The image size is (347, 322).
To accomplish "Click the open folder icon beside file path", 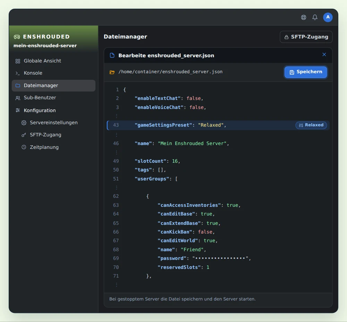I will tap(112, 72).
